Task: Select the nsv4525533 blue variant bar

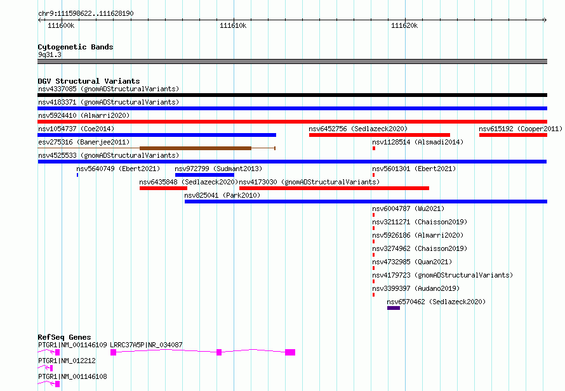Action: click(x=292, y=162)
